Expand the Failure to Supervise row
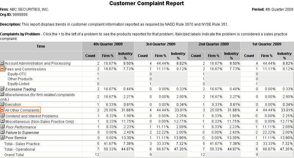 [x=2, y=132]
